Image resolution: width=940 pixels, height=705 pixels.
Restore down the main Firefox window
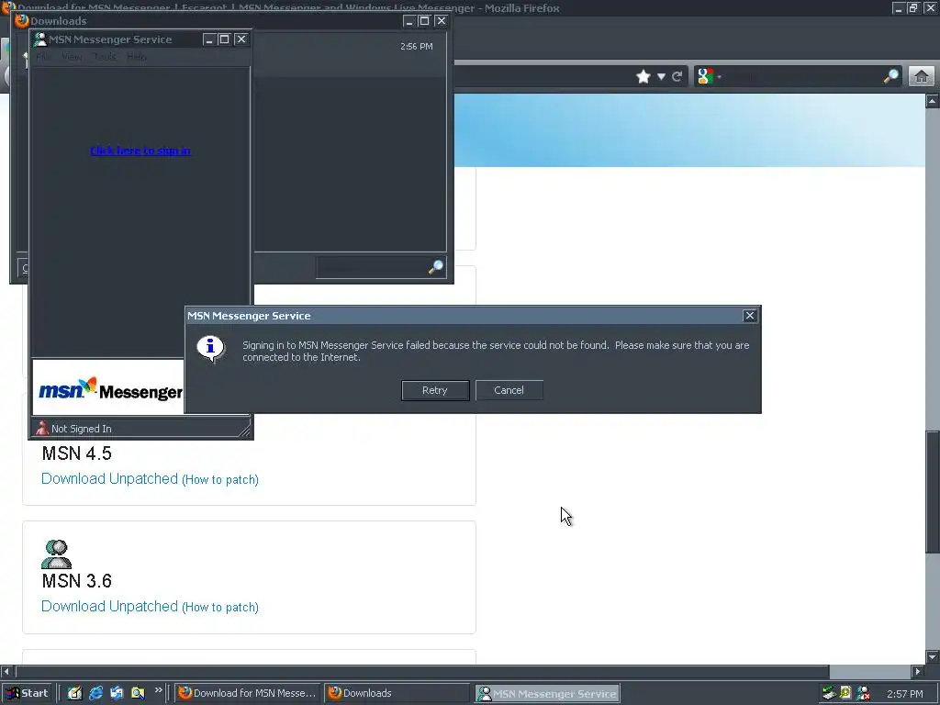point(913,7)
